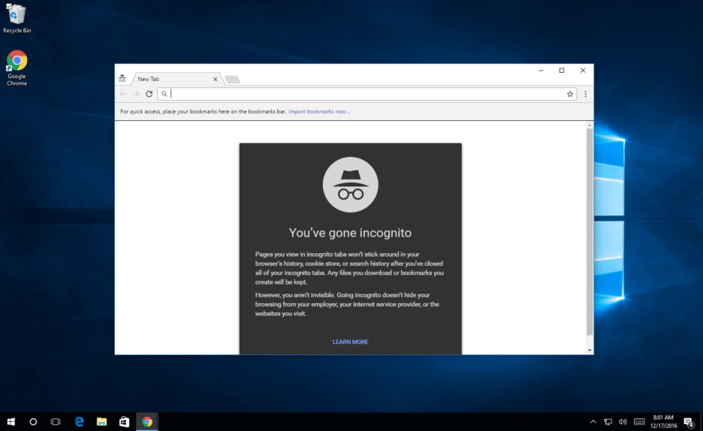Viewport: 703px width, 431px height.
Task: Reload the page
Action: (x=149, y=94)
